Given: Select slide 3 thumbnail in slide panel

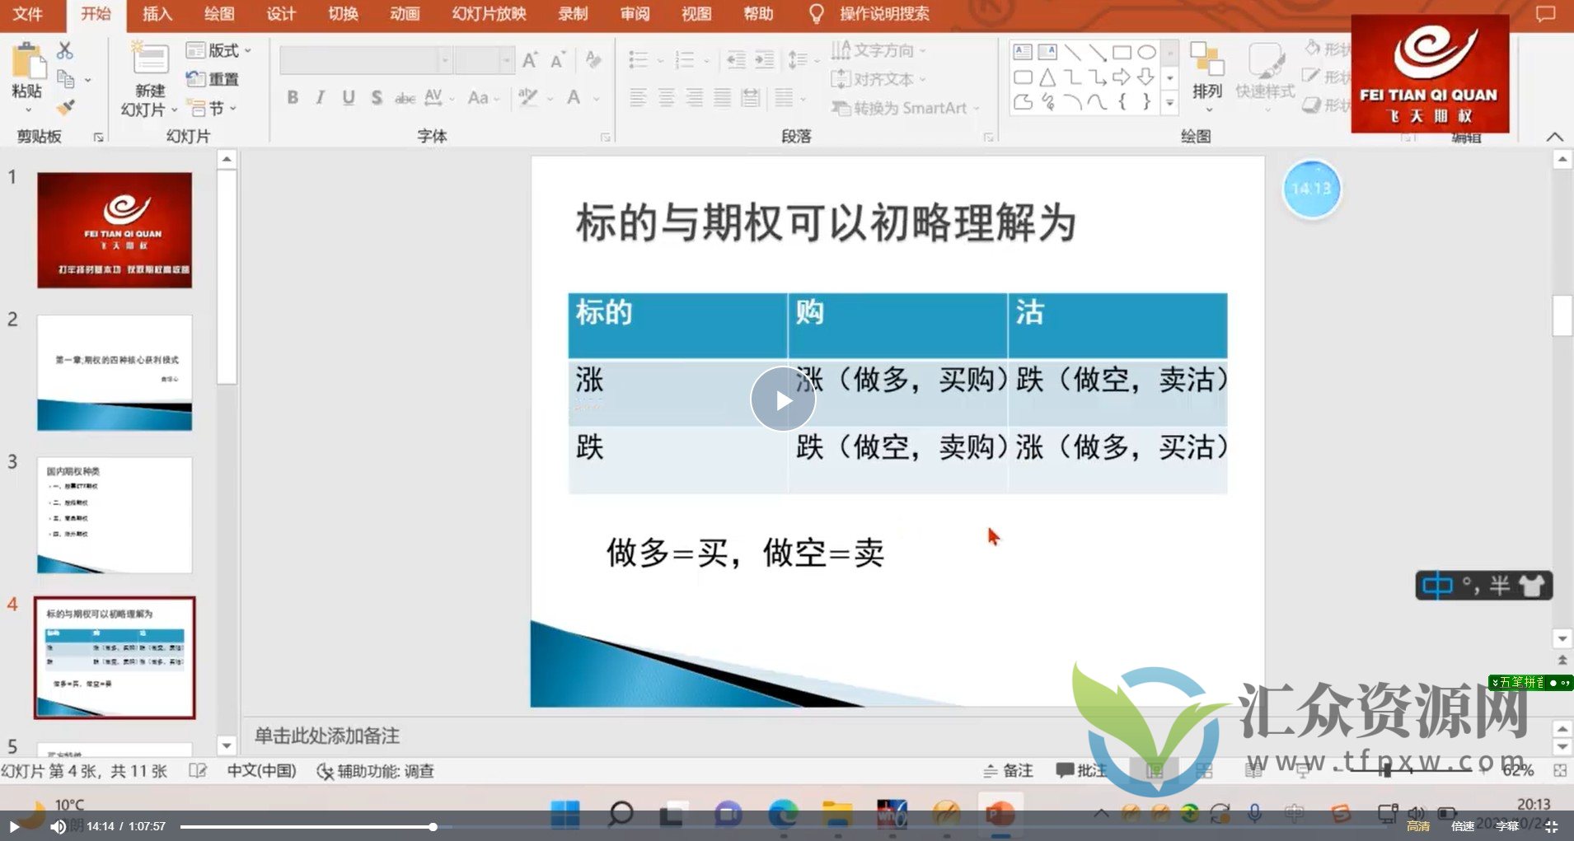Looking at the screenshot, I should coord(115,515).
